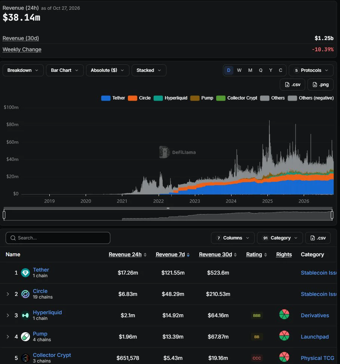Click Collector Crypt's Rights pie chart icon

284,357
